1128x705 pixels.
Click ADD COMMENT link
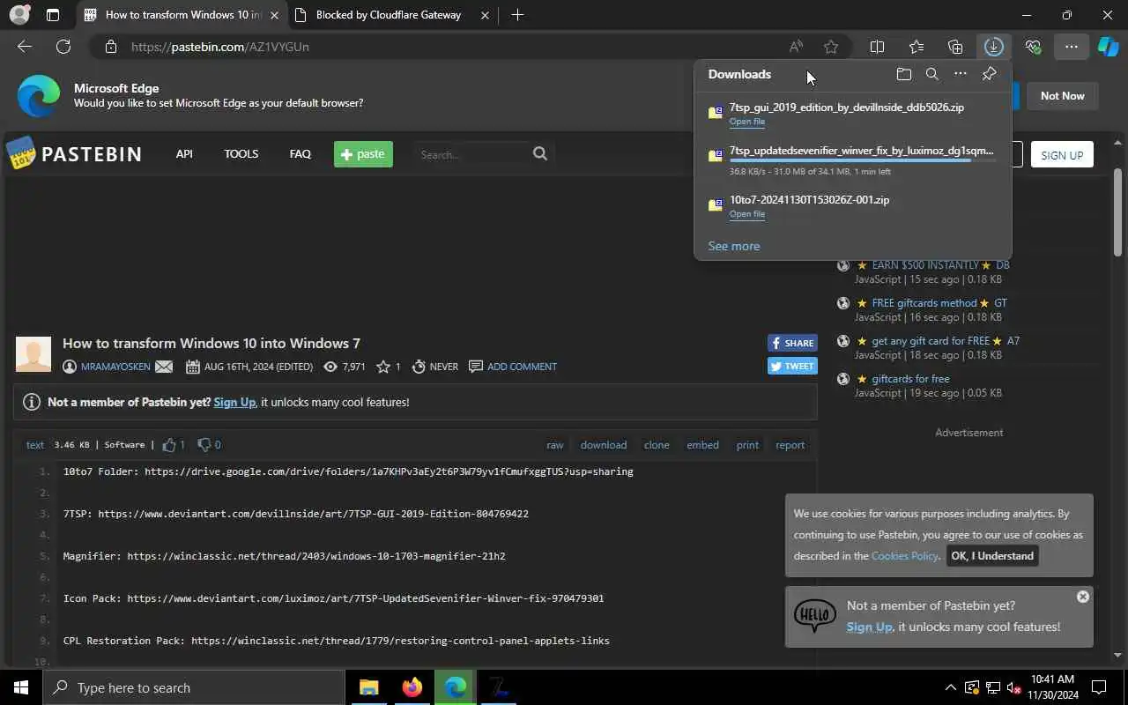tap(522, 367)
